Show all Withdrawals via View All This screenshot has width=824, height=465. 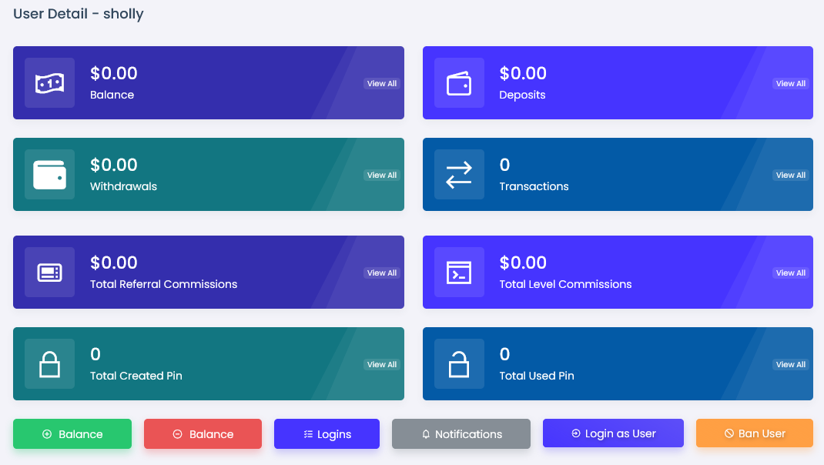click(382, 175)
